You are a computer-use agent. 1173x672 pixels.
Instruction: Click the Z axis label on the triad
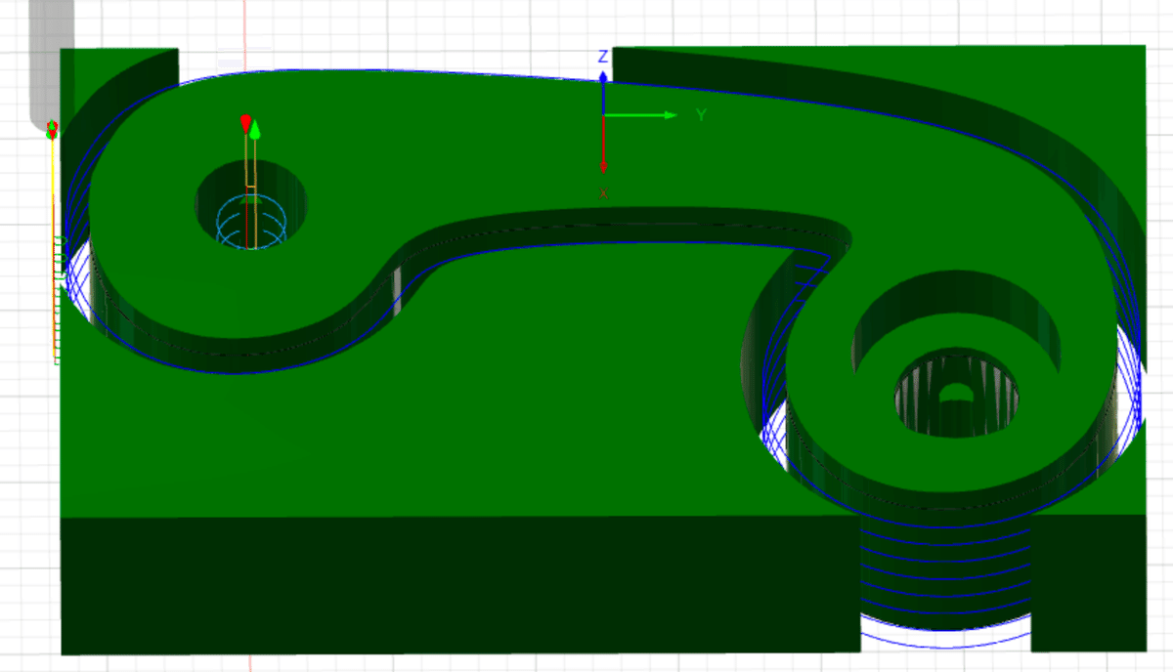tap(603, 57)
